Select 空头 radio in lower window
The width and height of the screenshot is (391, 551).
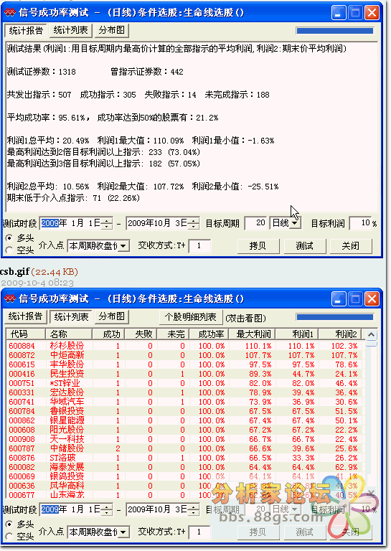9,537
